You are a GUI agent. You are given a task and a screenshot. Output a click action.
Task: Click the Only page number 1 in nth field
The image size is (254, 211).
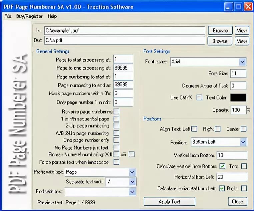click(x=123, y=102)
